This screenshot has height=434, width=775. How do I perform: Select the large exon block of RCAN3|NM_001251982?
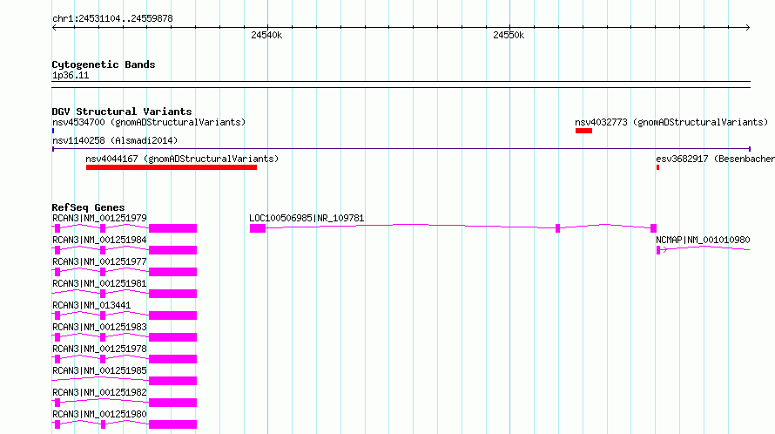tap(173, 403)
